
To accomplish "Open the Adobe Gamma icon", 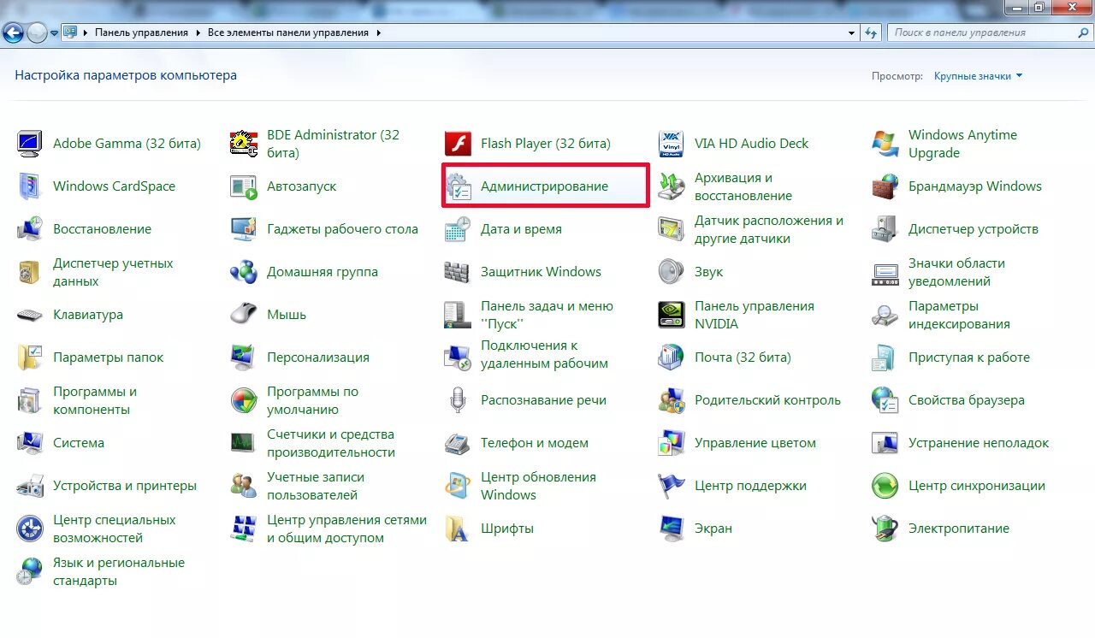I will click(x=30, y=144).
